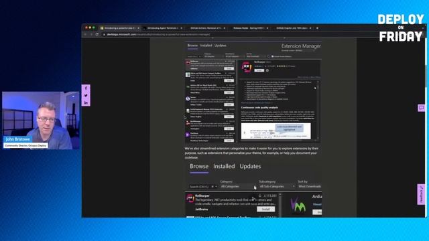Viewport: 429px width, 241px height.
Task: Select the large Browse tab in lower image
Action: click(199, 167)
